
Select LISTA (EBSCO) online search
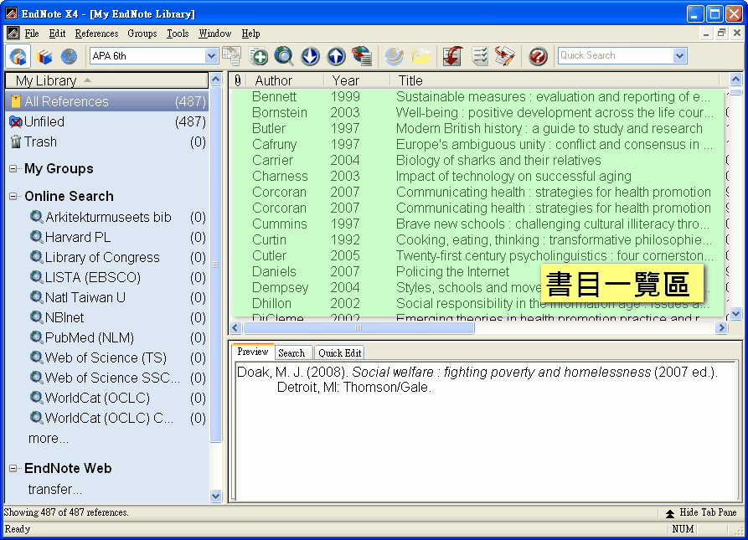[117, 277]
